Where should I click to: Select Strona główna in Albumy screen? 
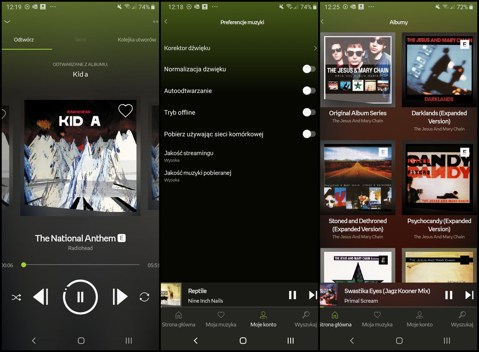335,319
